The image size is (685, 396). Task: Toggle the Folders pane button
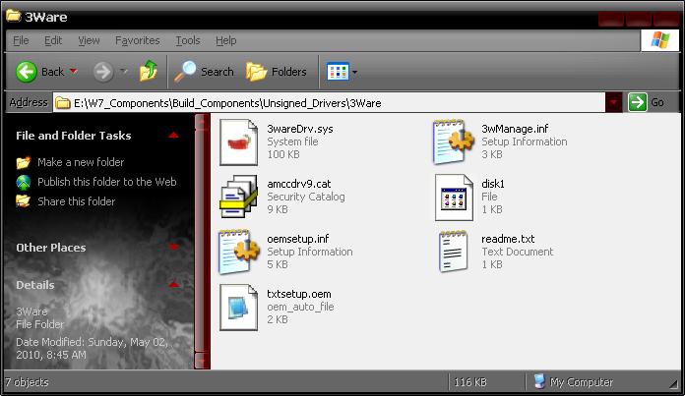(x=276, y=71)
